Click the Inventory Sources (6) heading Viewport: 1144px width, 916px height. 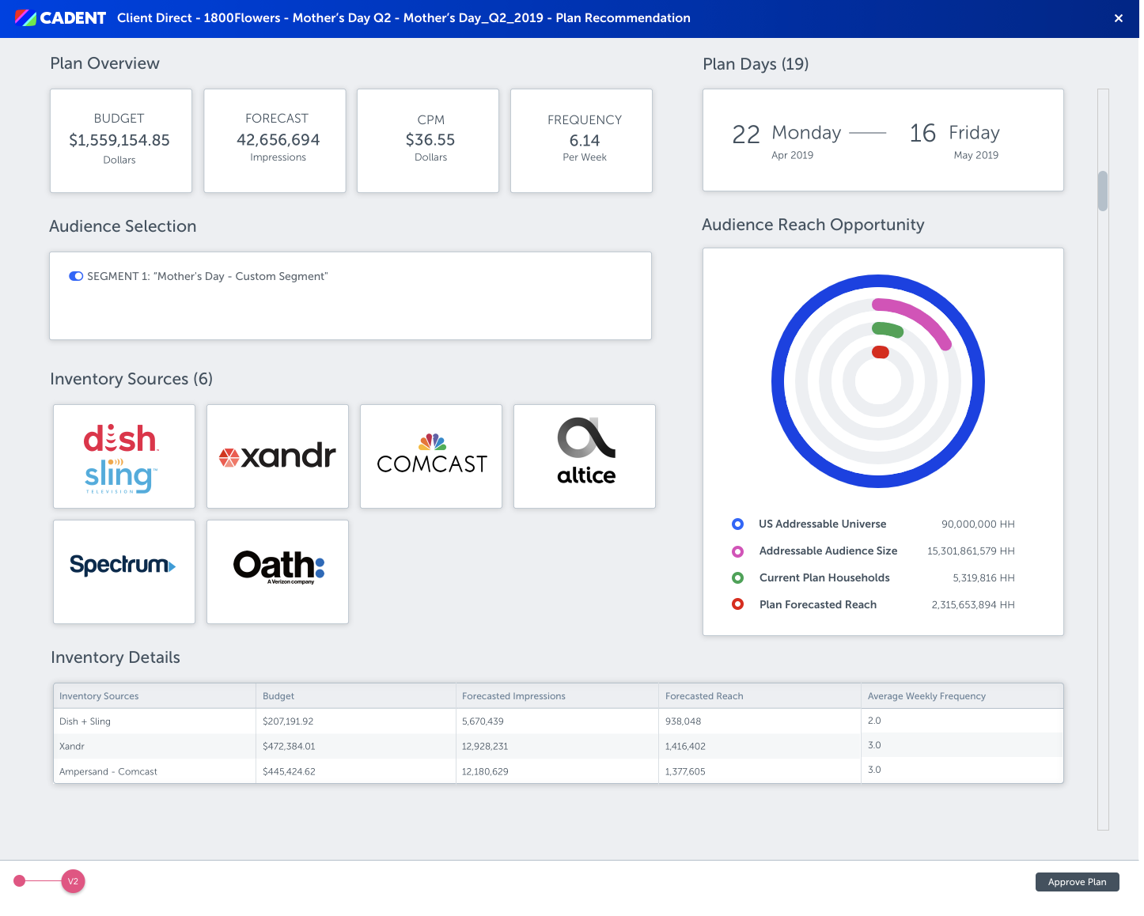[131, 379]
